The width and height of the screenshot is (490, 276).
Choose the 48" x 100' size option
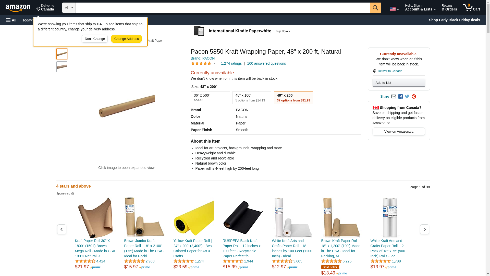(251, 98)
